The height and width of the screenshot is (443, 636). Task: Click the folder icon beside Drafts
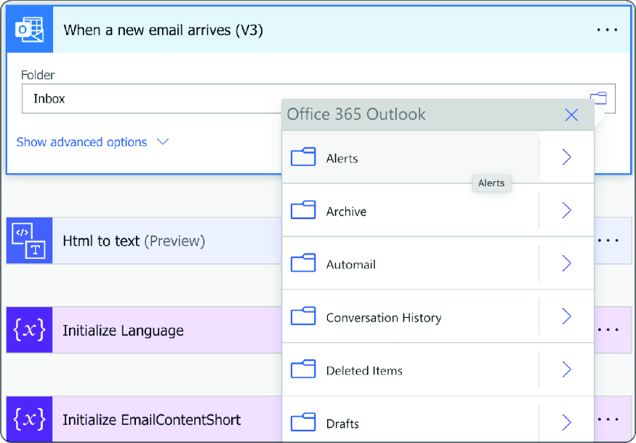tap(303, 422)
